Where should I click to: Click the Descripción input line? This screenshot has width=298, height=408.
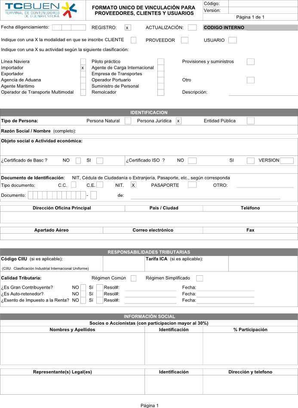(263, 92)
